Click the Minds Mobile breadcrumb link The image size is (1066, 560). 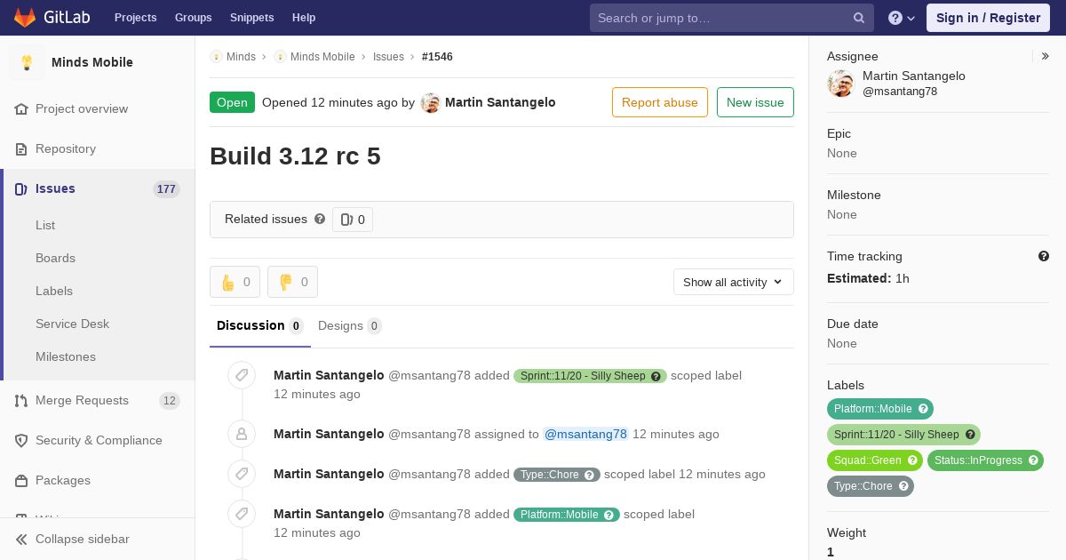pos(322,56)
